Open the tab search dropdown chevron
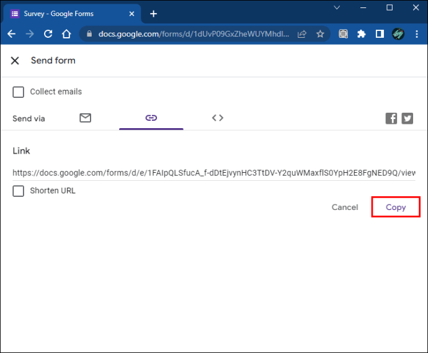This screenshot has width=428, height=353. [337, 7]
